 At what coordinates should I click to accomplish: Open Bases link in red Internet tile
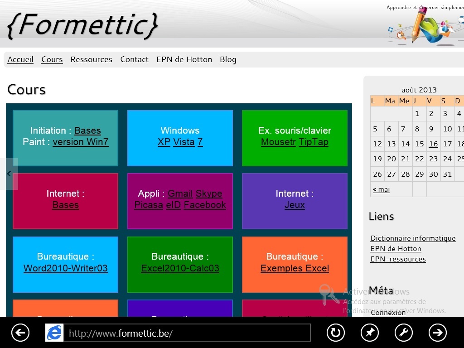coord(65,205)
